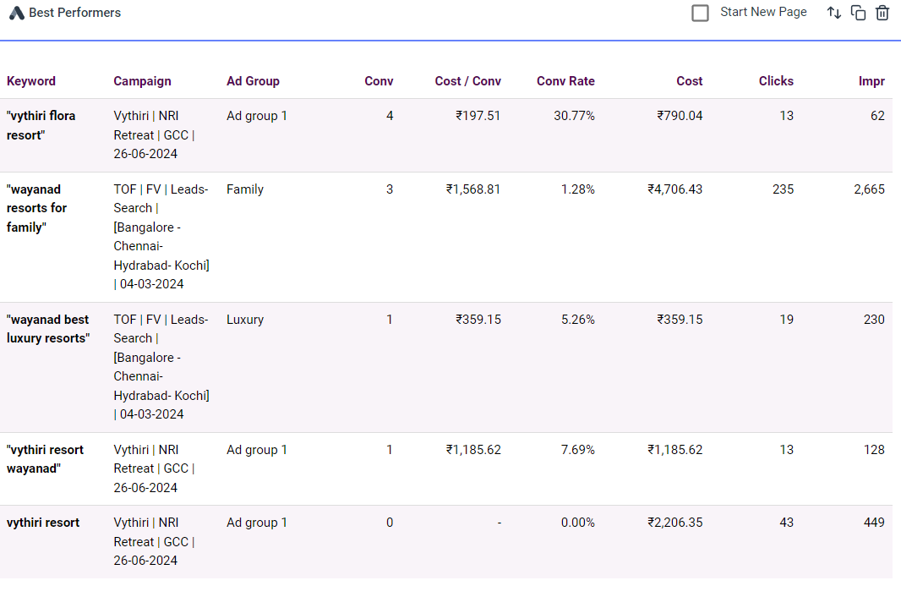
Task: Select "wayanad resorts for family" keyword
Action: [37, 208]
